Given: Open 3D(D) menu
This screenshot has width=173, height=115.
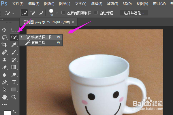Looking at the screenshot, I should point(127,4).
